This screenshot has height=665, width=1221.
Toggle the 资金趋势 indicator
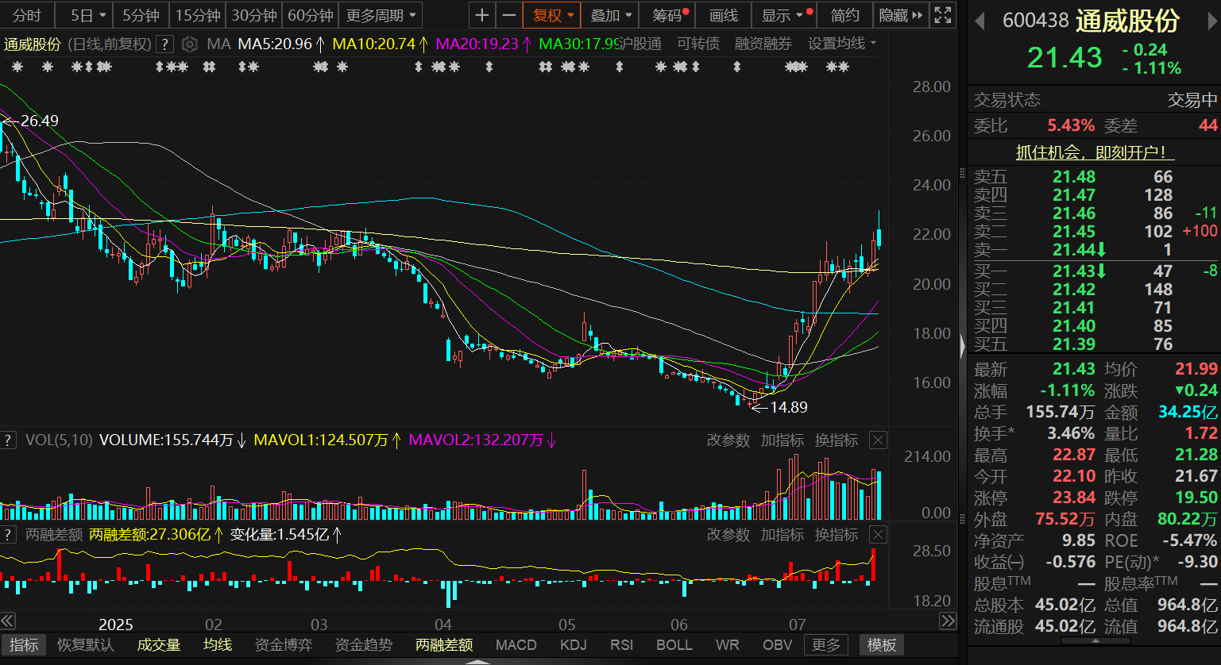point(364,644)
